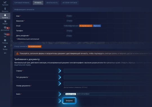
Task: Open the Торговля chart icon in sidebar
Action: coord(5,2)
